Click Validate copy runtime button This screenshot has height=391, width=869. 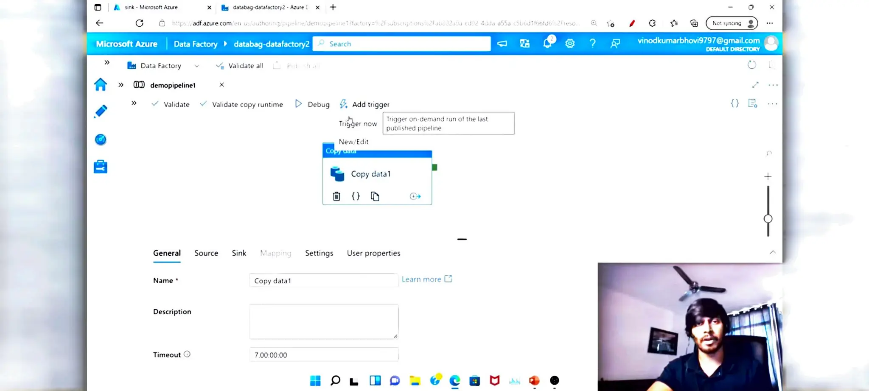[x=241, y=104]
